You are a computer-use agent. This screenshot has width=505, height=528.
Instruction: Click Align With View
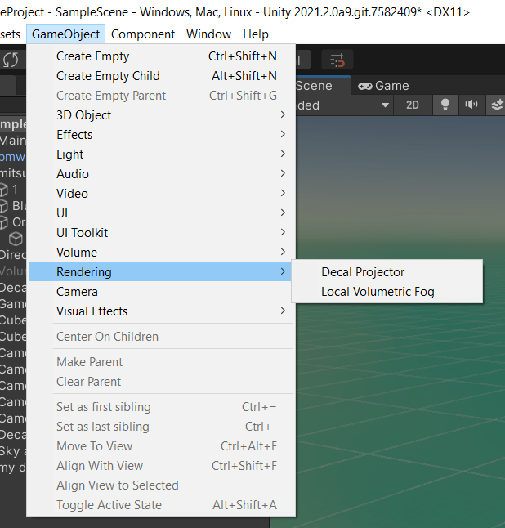click(161, 466)
